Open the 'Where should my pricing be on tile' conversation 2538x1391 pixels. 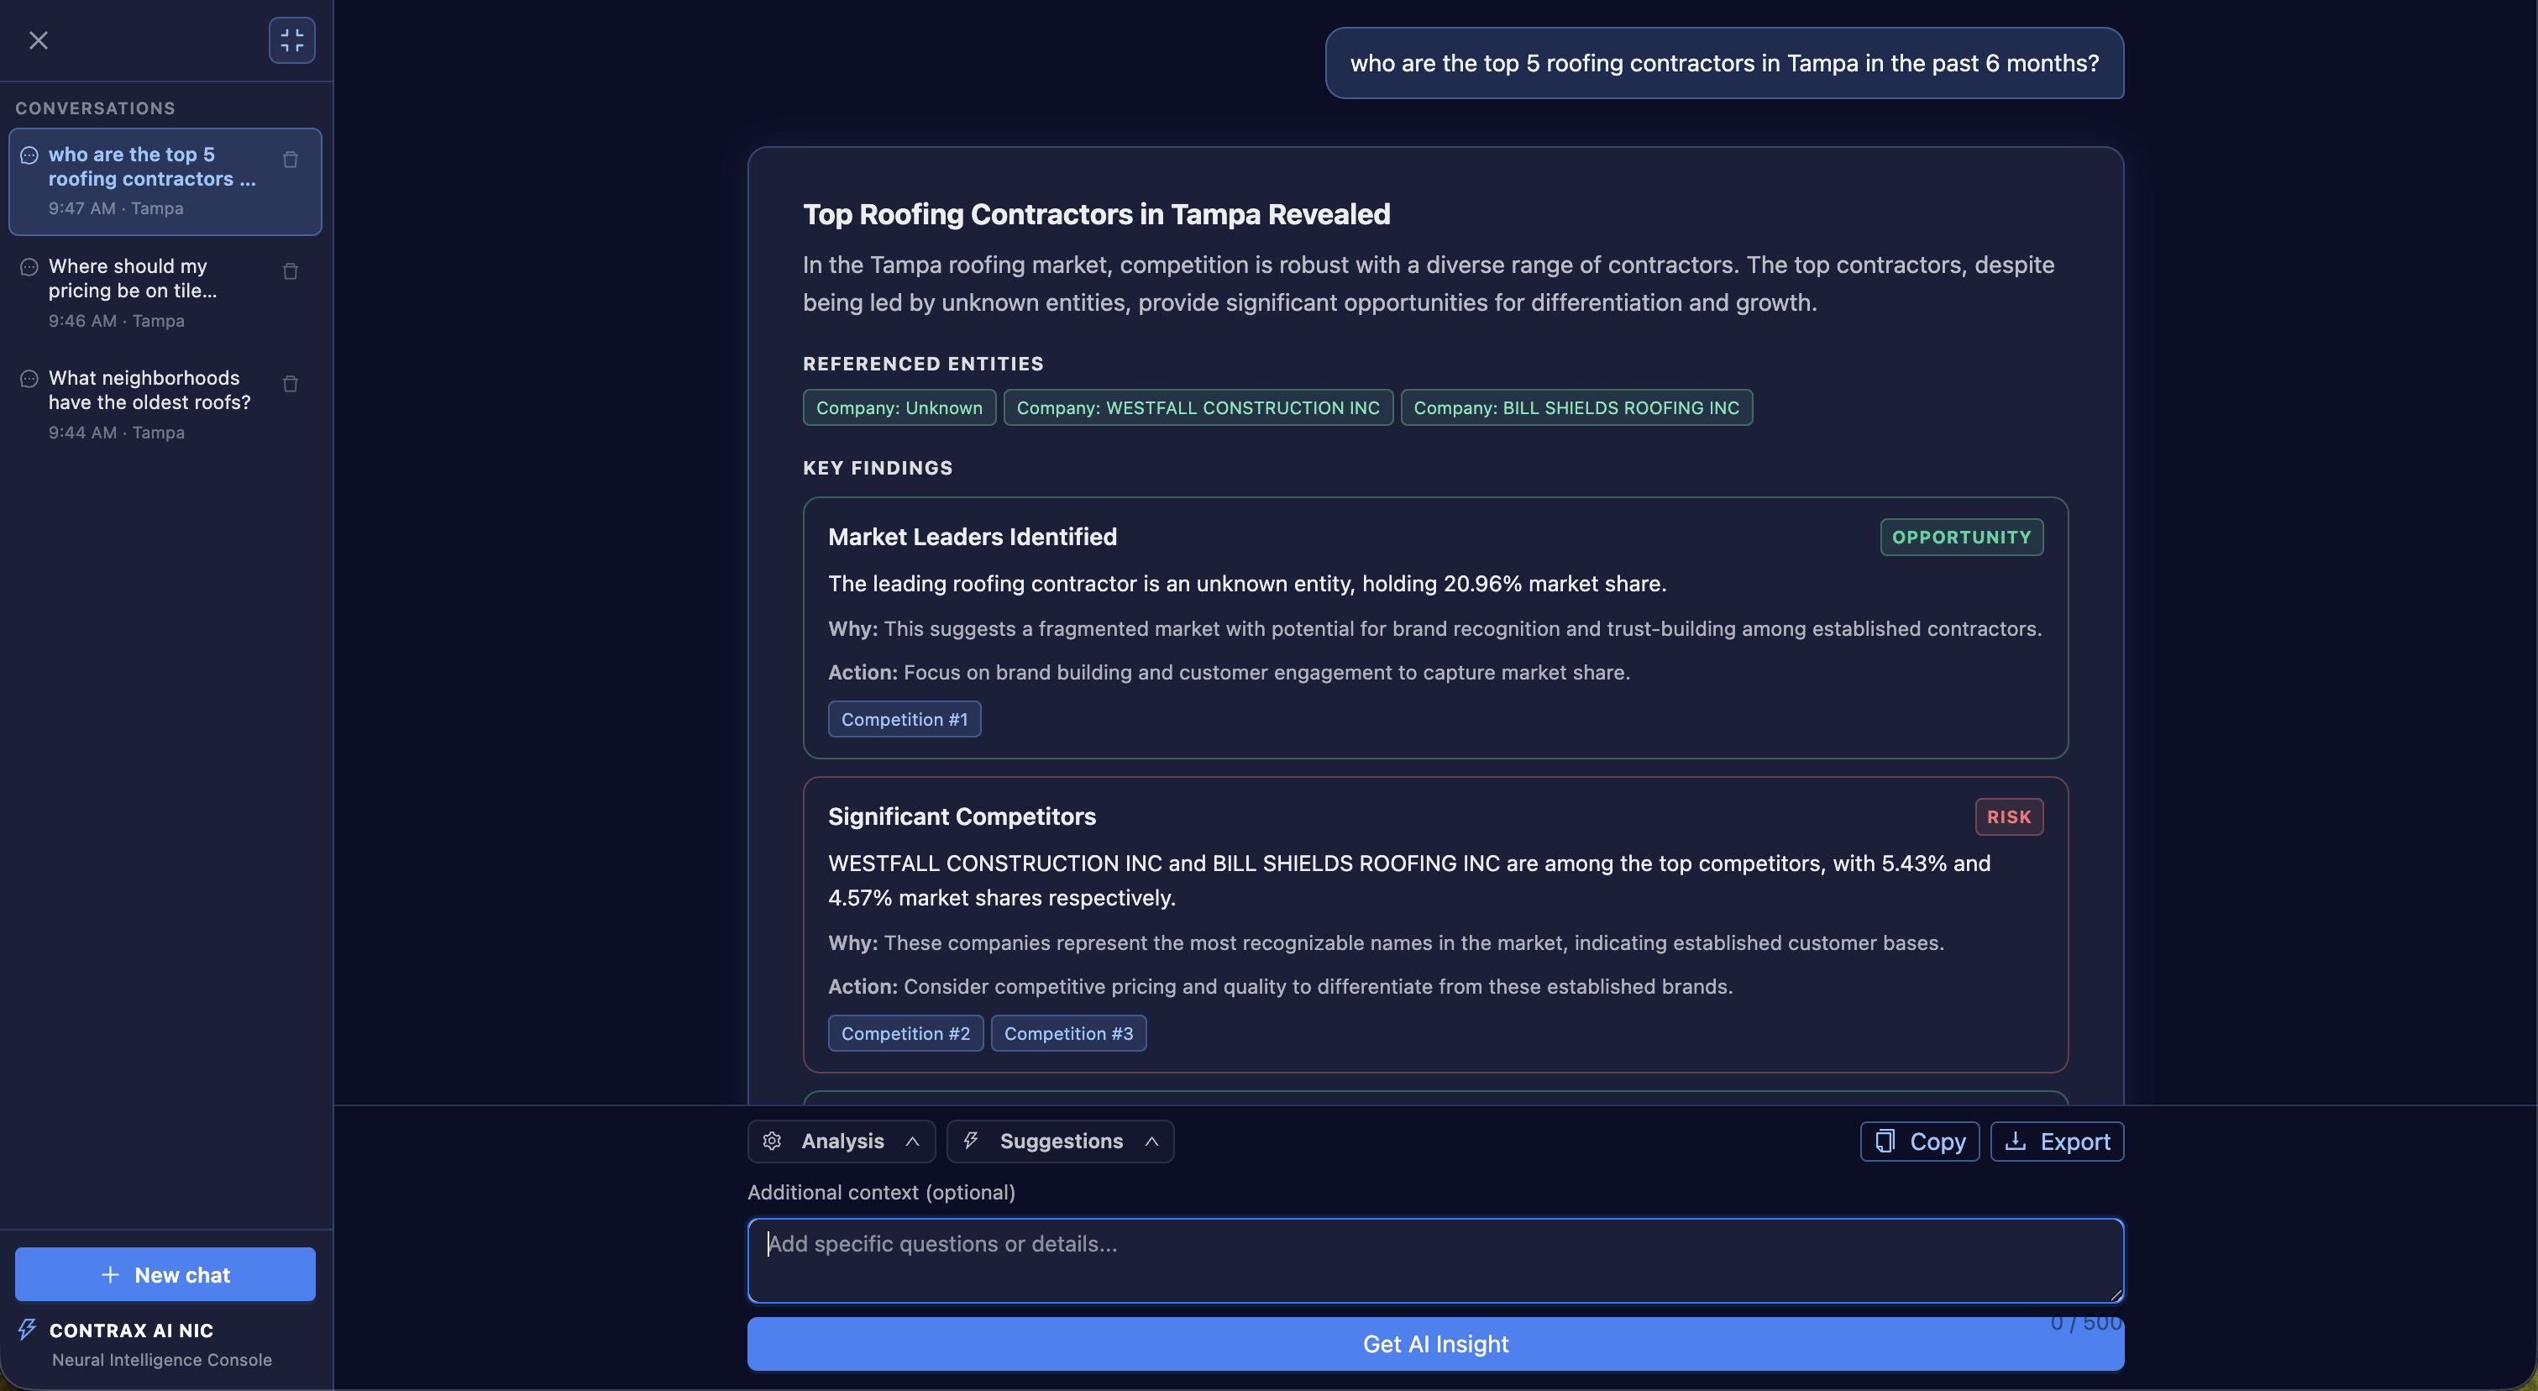tap(165, 293)
